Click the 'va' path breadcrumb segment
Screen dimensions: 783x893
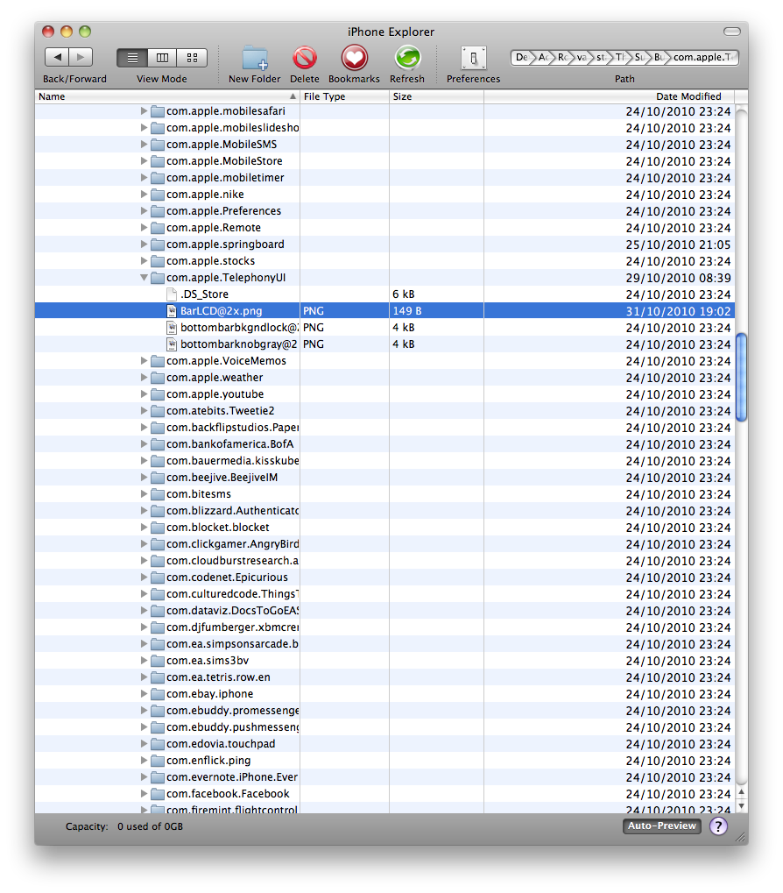click(x=581, y=57)
